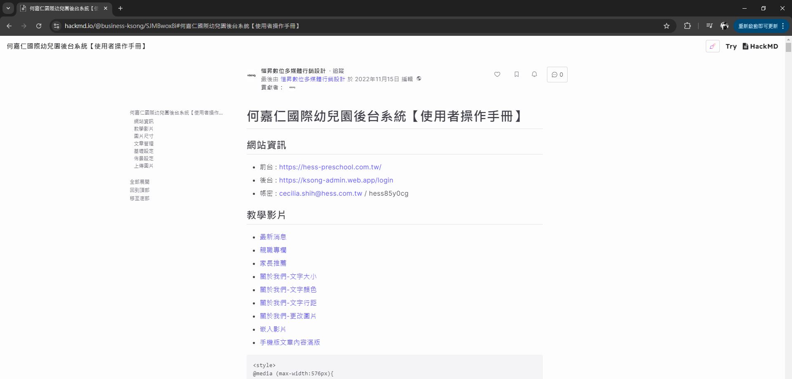The width and height of the screenshot is (792, 379).
Task: Jump to 基礎設定 in table of contents
Action: [x=144, y=151]
